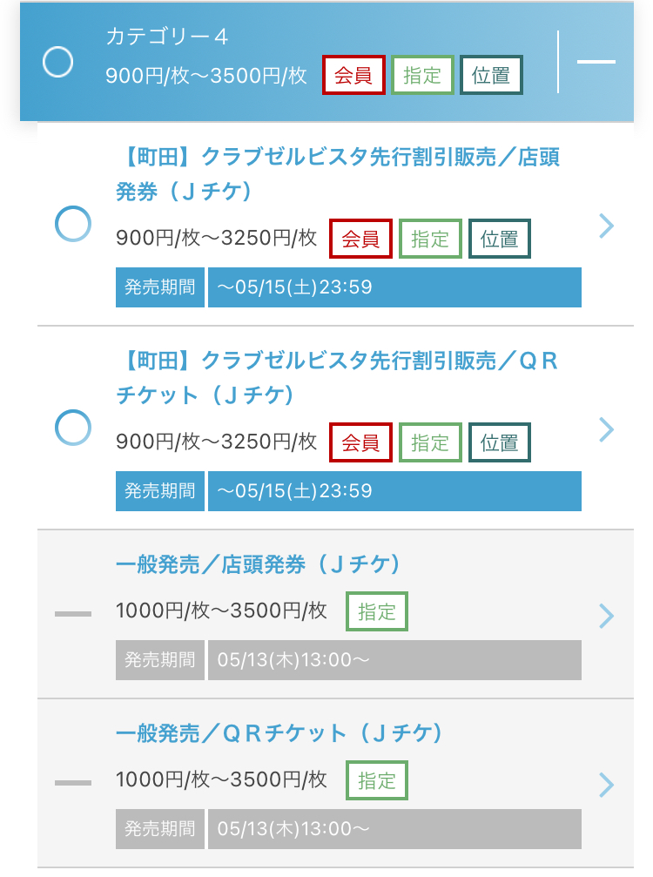Open the 【町田】クラブゼルビスタ先行割引販売/店頭発券 link
The height and width of the screenshot is (877, 653).
pyautogui.click(x=338, y=174)
